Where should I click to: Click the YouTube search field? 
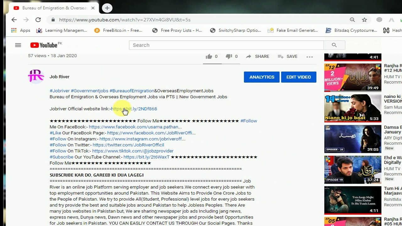[x=226, y=45]
